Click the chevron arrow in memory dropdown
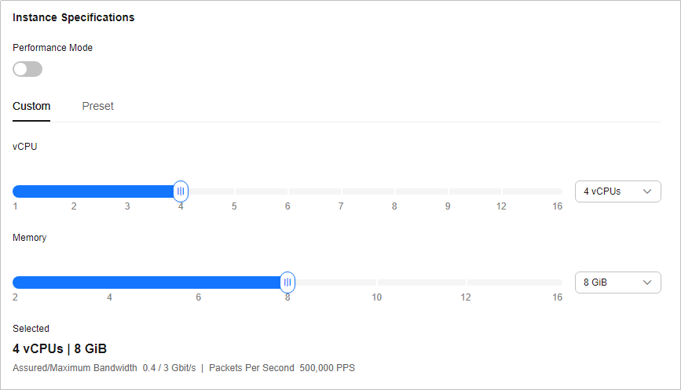681x390 pixels. [647, 282]
